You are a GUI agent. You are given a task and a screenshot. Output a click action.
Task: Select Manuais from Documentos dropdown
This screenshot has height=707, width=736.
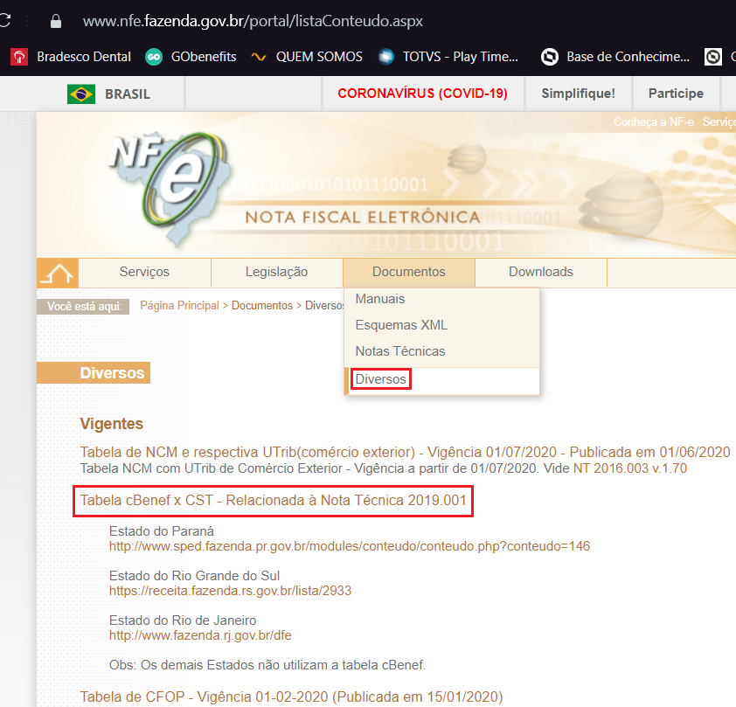(x=380, y=299)
